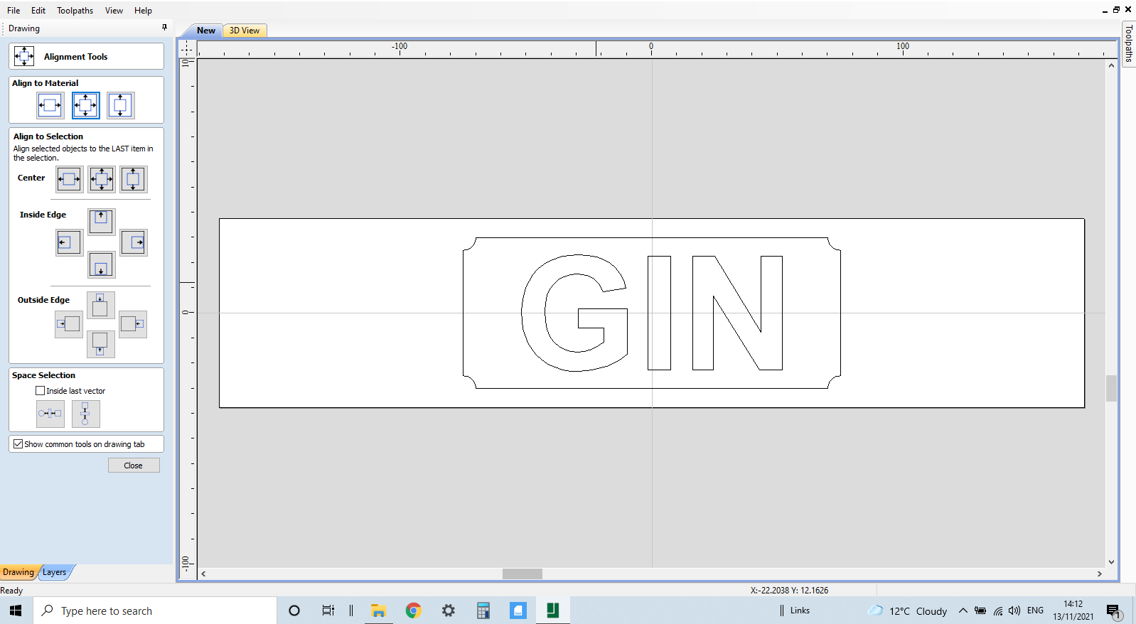Click the vertical scrollbar thumb

click(1111, 388)
